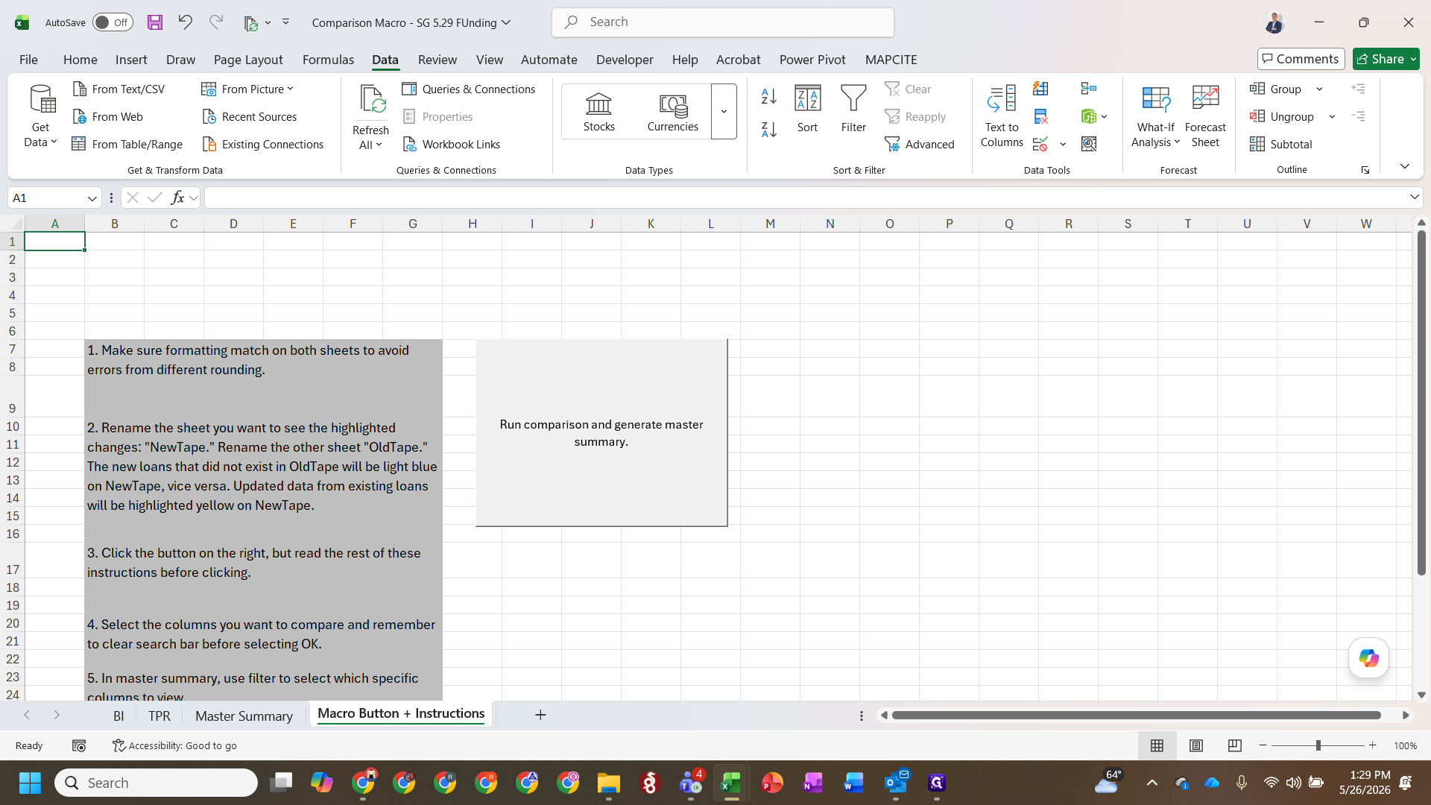Click the zoom slider handle
This screenshot has width=1431, height=805.
1318,745
